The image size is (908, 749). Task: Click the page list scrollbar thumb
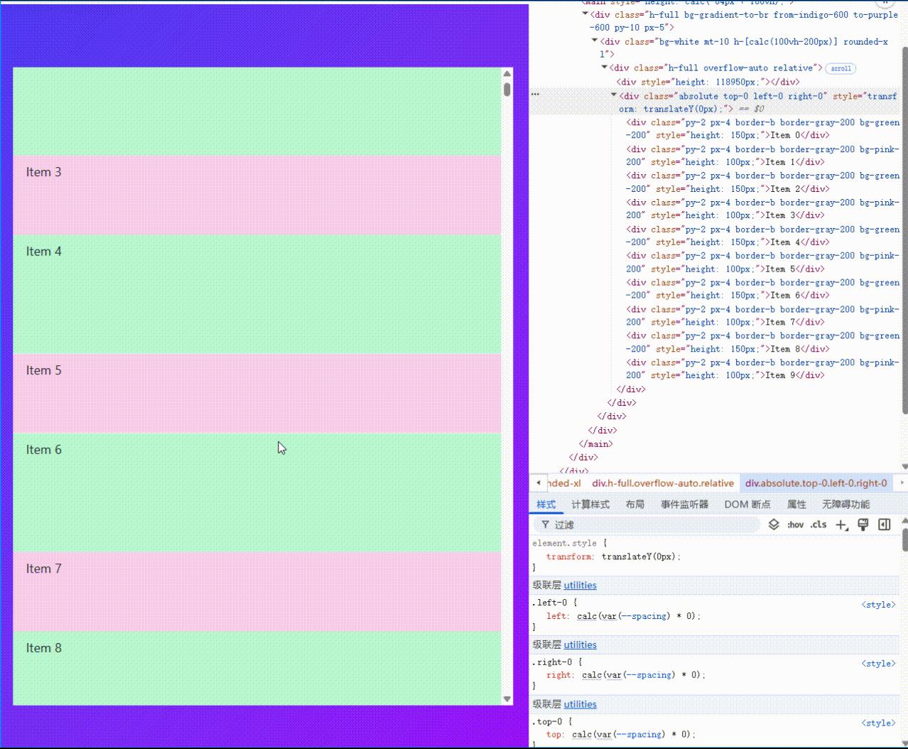[507, 90]
